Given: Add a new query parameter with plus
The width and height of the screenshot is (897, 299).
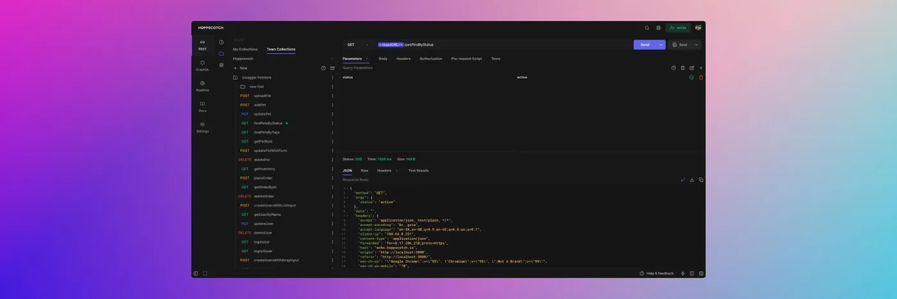Looking at the screenshot, I should [x=701, y=68].
